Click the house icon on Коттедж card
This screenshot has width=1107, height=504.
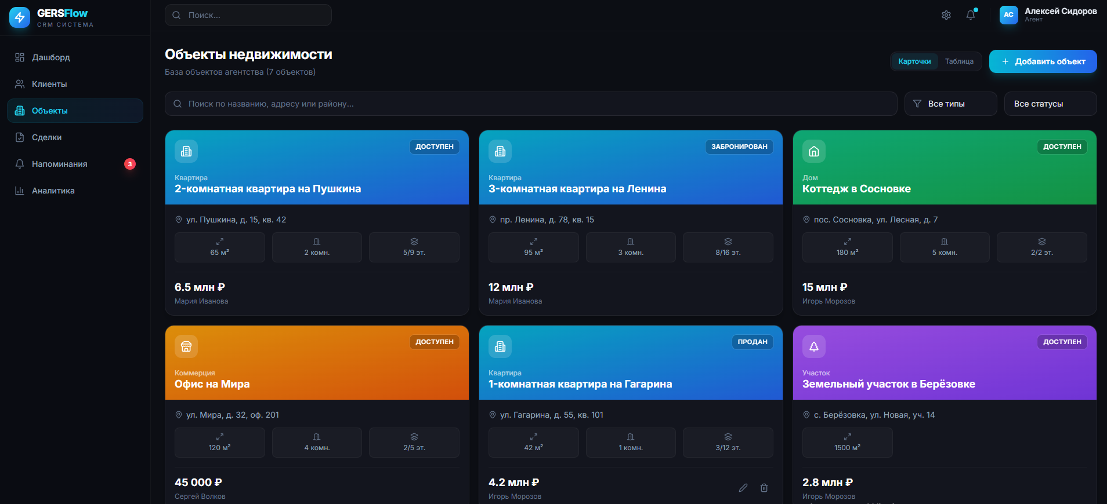point(813,151)
